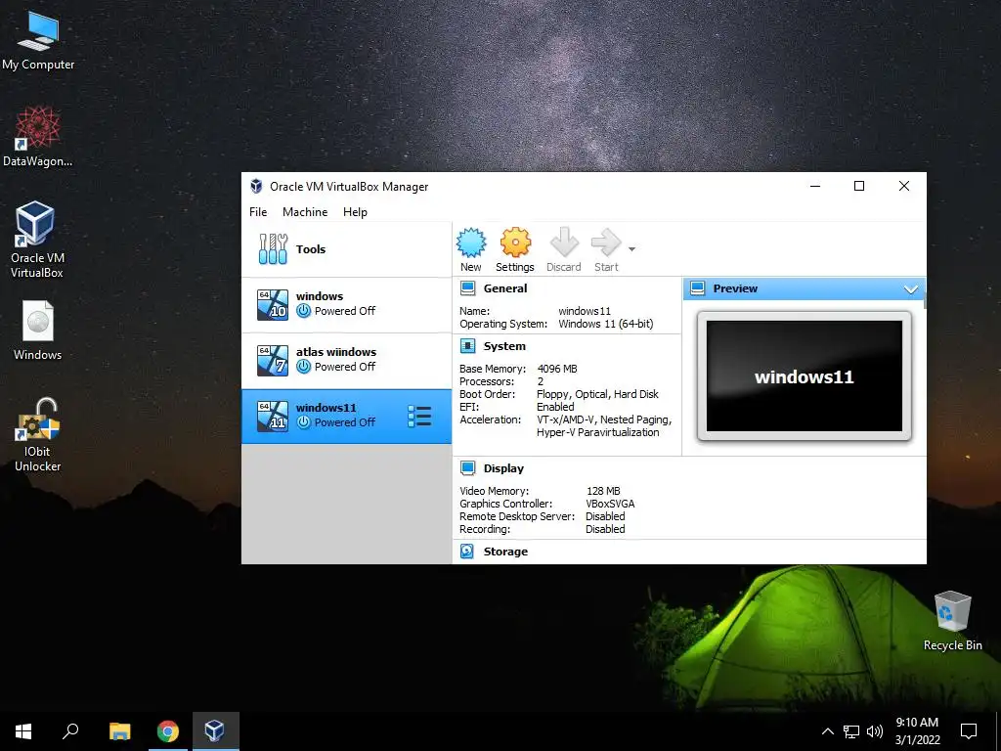Viewport: 1001px width, 751px height.
Task: Select the Oracle VM VirtualBox desktop shortcut
Action: click(x=36, y=239)
